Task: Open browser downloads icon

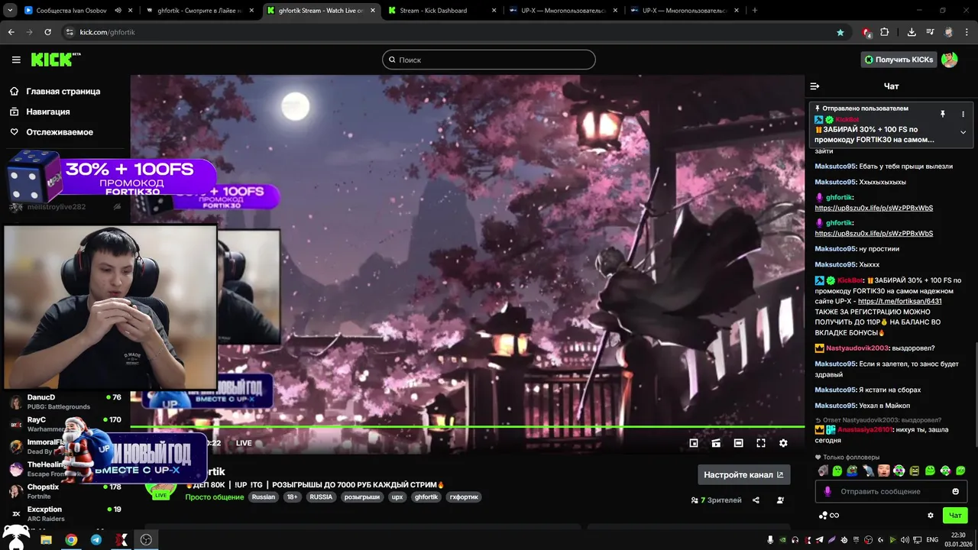Action: coord(912,32)
